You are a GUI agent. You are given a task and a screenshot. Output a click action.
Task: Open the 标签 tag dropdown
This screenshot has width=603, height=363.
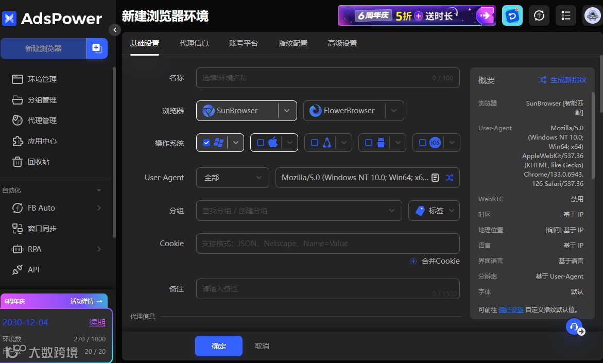pyautogui.click(x=434, y=211)
